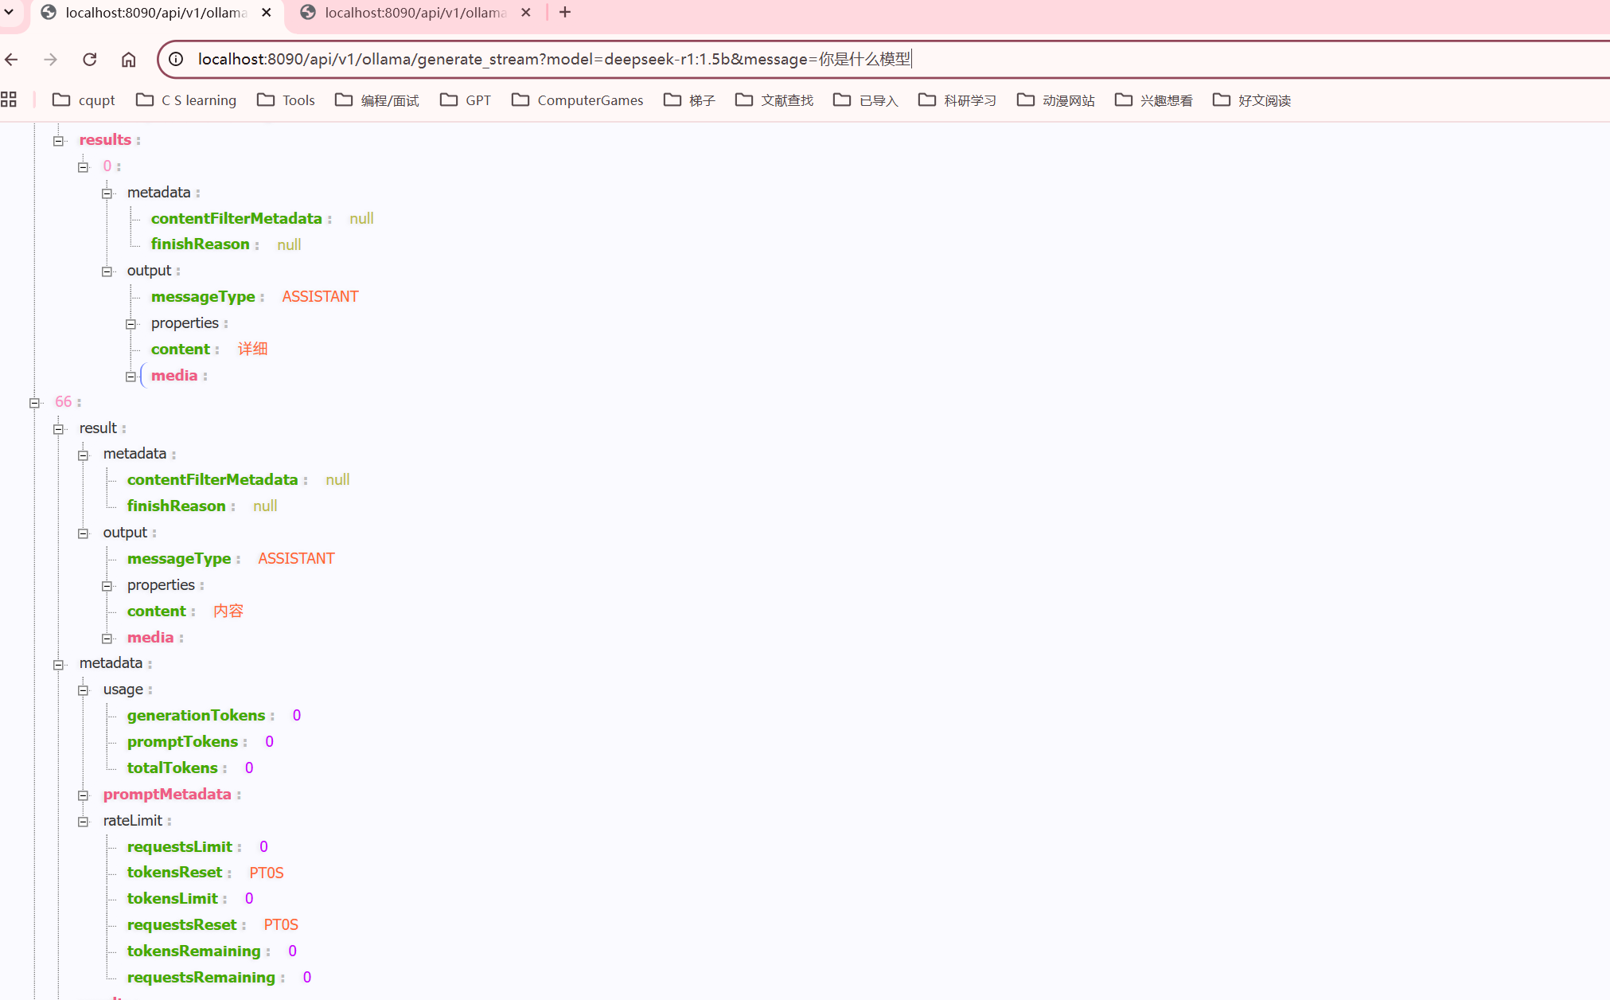Screen dimensions: 1610x1000
Task: Collapse the rateLimit node
Action: [x=83, y=822]
